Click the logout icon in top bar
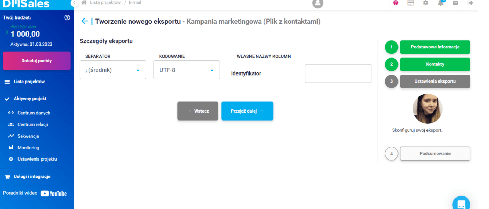 (x=470, y=3)
